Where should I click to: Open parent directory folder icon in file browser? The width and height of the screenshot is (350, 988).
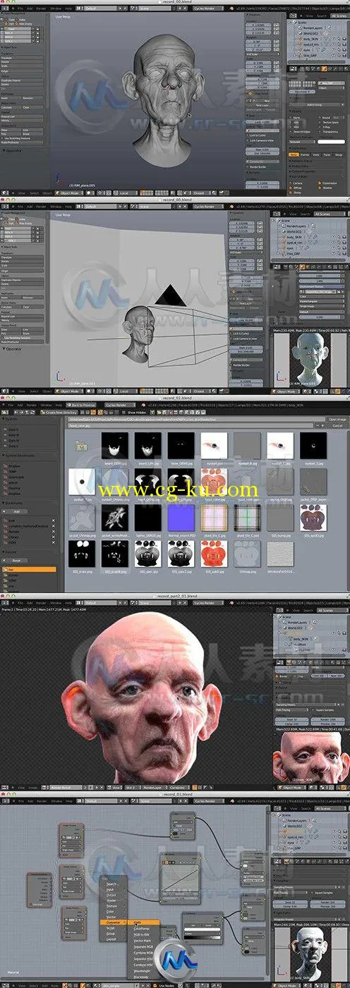[x=80, y=446]
